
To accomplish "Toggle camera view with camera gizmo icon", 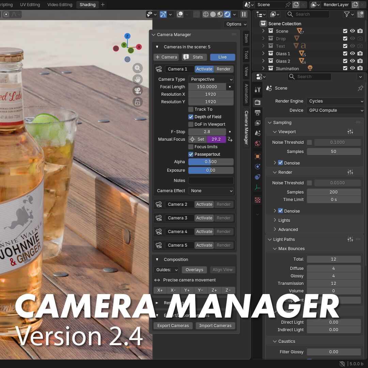I will pyautogui.click(x=138, y=91).
